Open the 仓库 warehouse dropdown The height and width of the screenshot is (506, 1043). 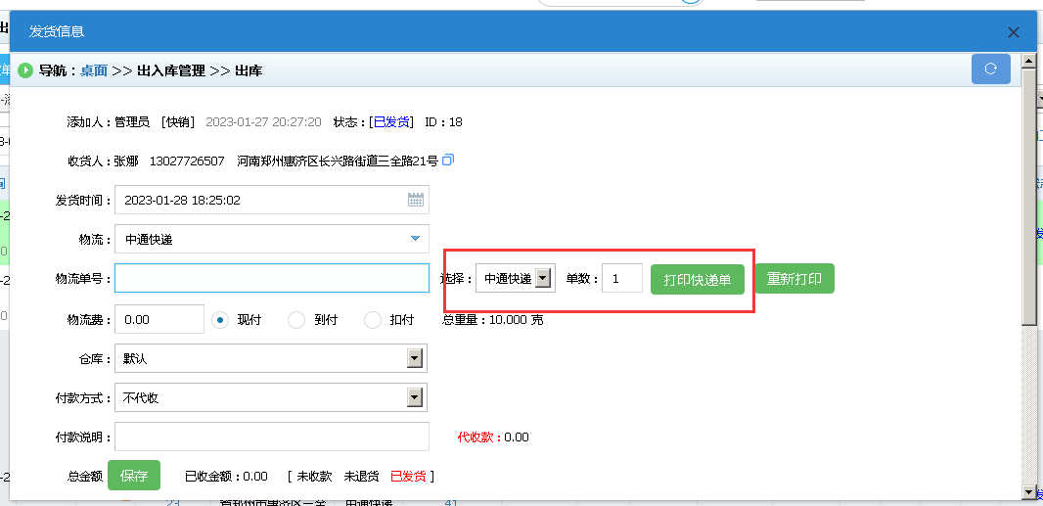pyautogui.click(x=415, y=359)
